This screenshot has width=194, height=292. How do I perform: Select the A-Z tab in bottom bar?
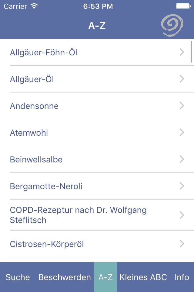105,277
